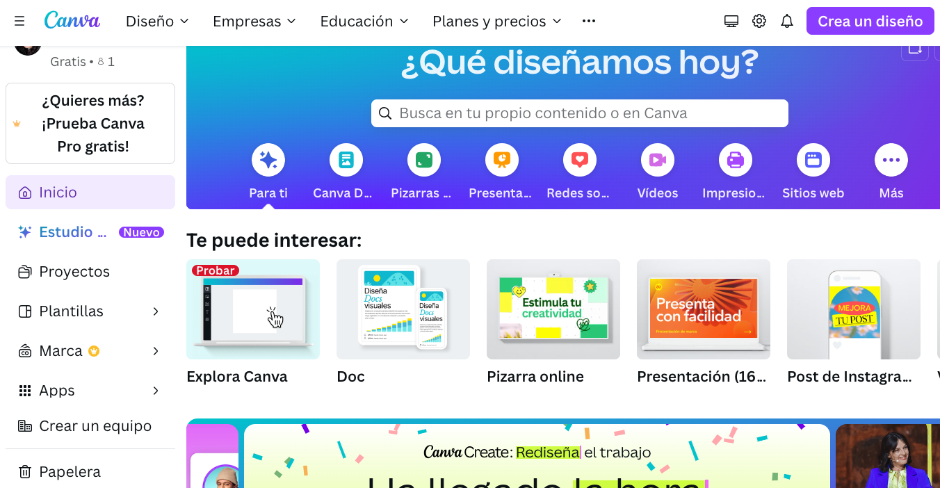Open the Post de Instagram thumbnail
Viewport: 940px width, 488px height.
tap(854, 309)
